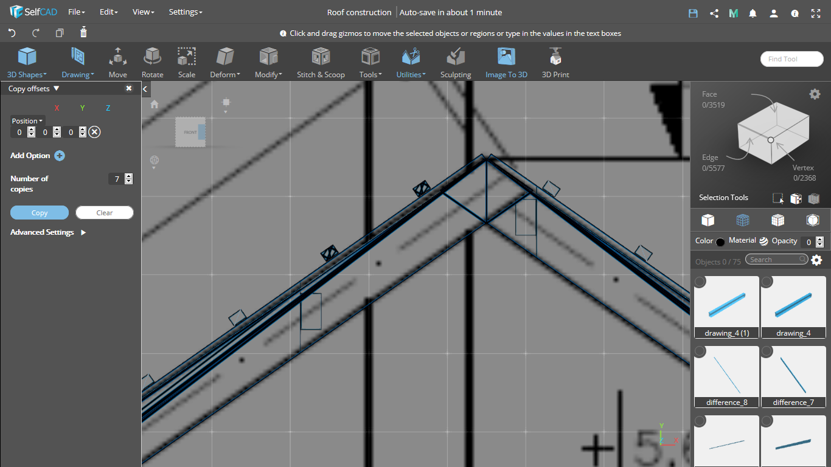
Task: Open the user account icon
Action: [x=773, y=13]
